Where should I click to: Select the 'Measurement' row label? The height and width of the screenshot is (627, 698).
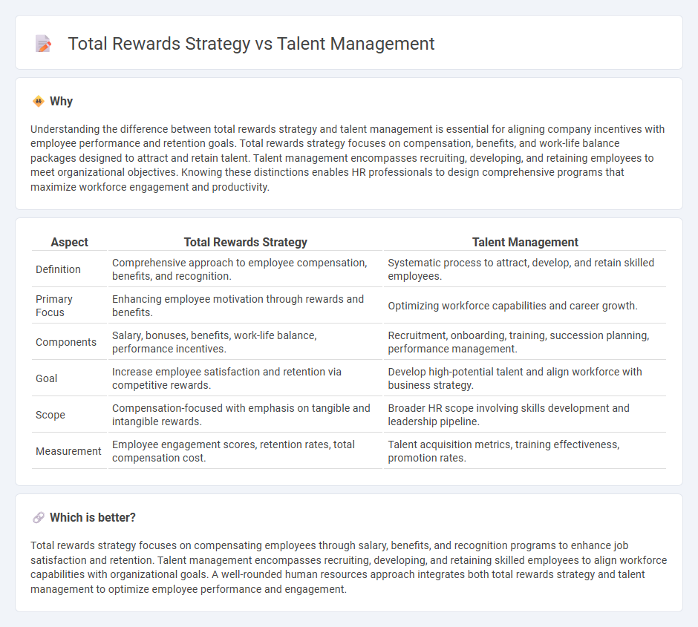tap(68, 451)
